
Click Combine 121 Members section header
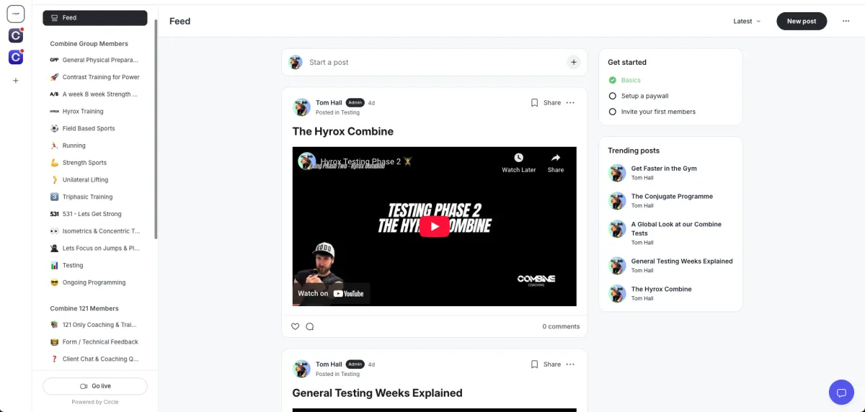click(x=84, y=308)
